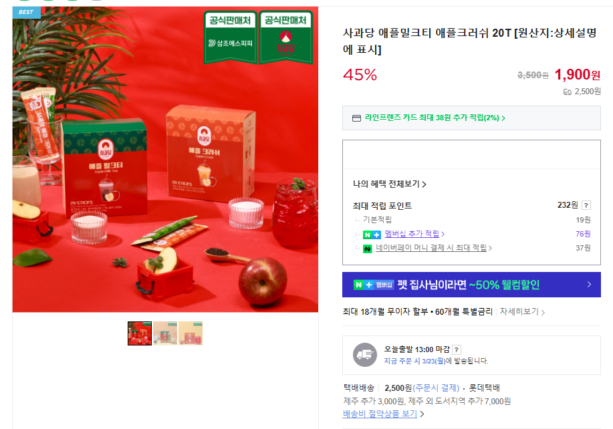
Task: Expand 나의 혜택 전체보기
Action: coord(389,184)
